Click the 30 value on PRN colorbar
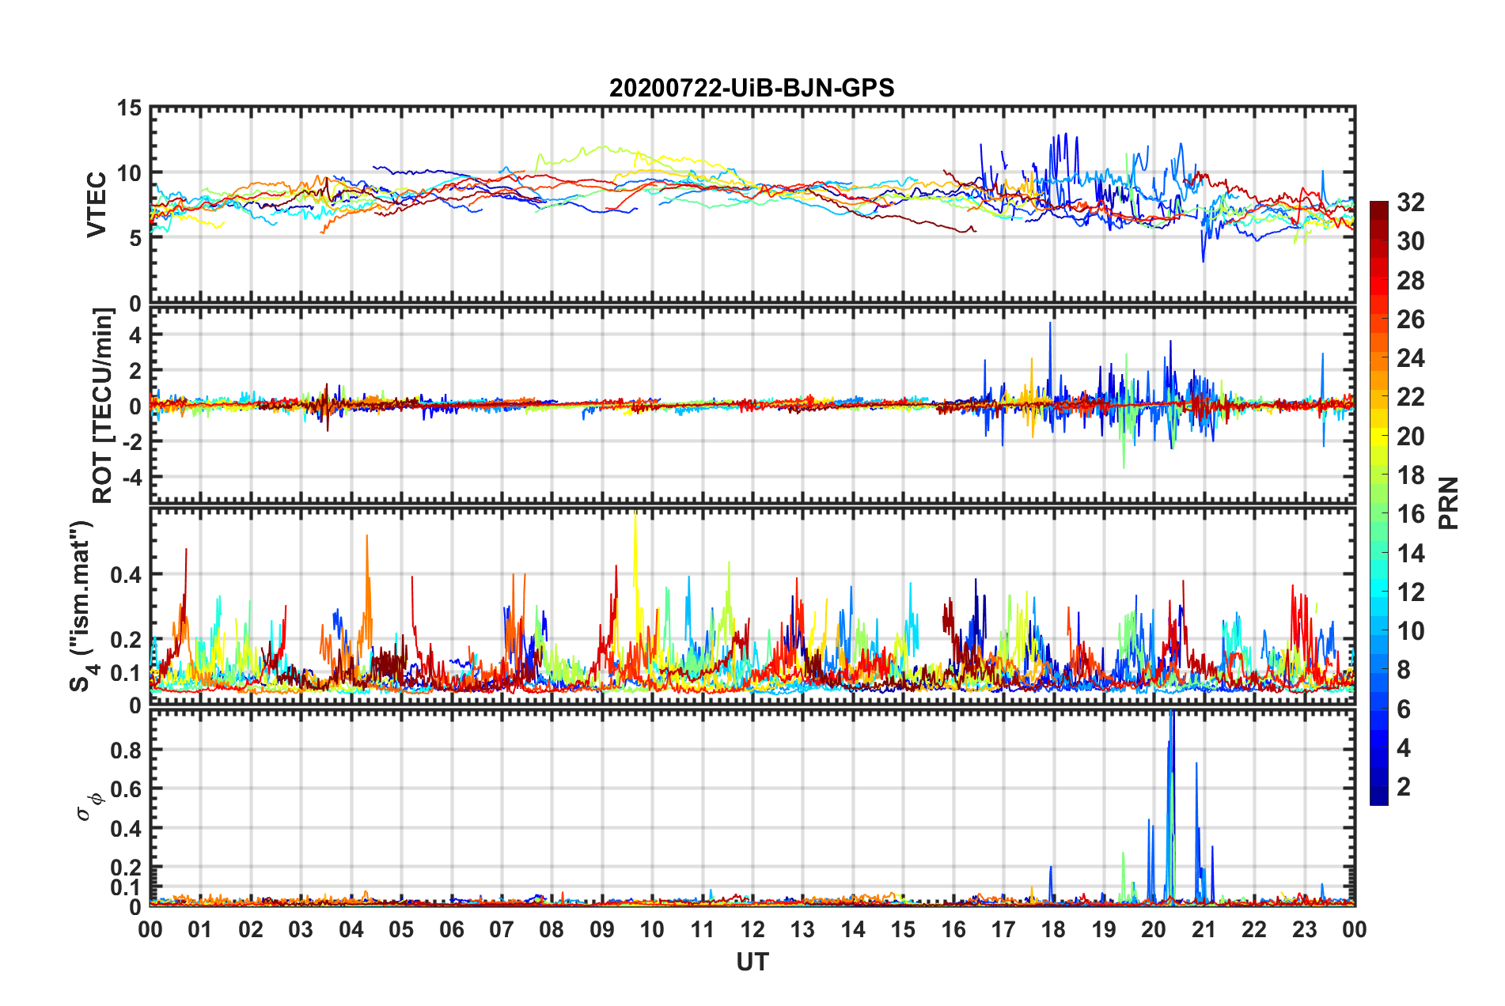The height and width of the screenshot is (1006, 1505). pyautogui.click(x=1411, y=241)
